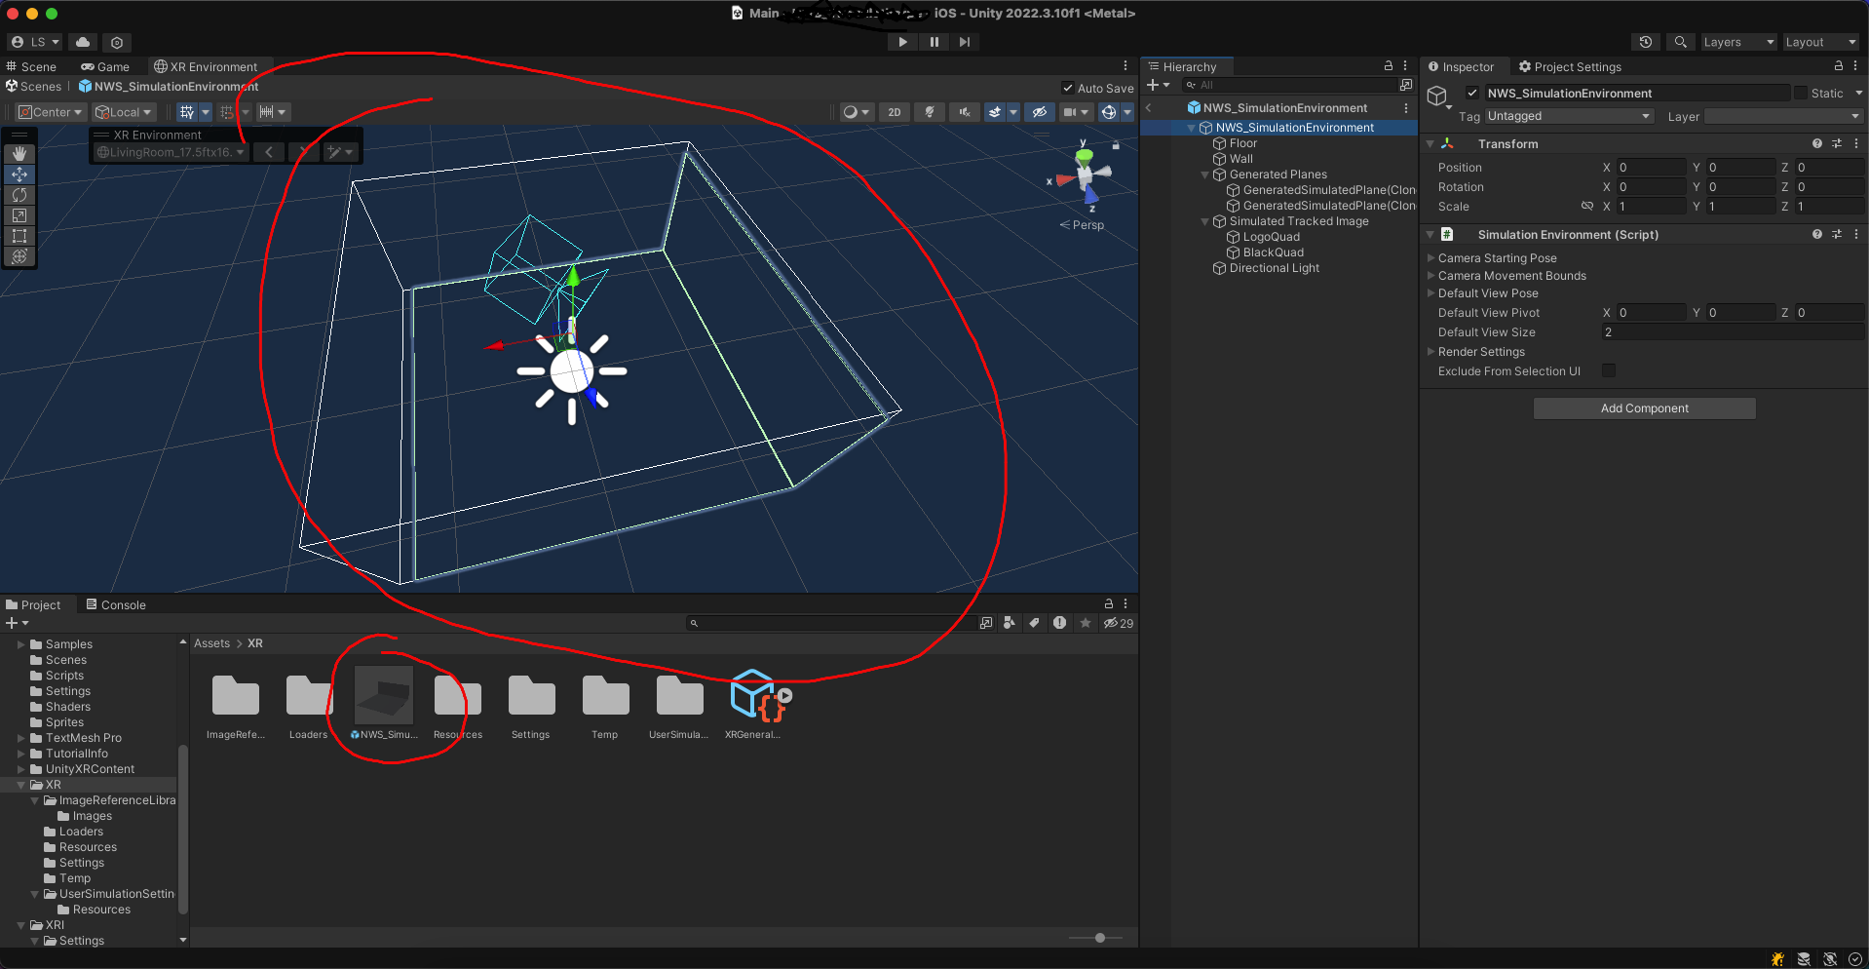Open the Layout dropdown
This screenshot has width=1869, height=969.
coord(1820,42)
